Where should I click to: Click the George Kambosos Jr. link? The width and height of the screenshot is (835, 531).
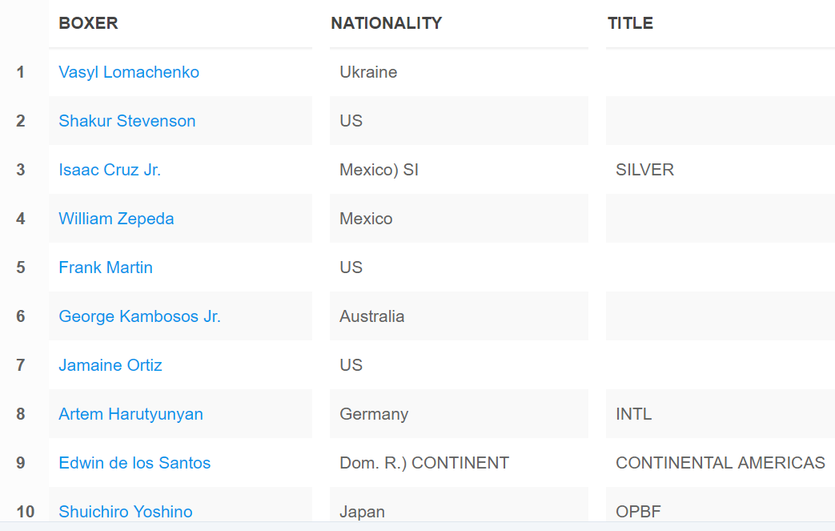point(139,316)
